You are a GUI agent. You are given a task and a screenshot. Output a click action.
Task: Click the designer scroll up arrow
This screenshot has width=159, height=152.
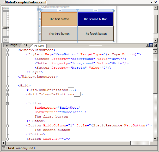[x=155, y=8]
